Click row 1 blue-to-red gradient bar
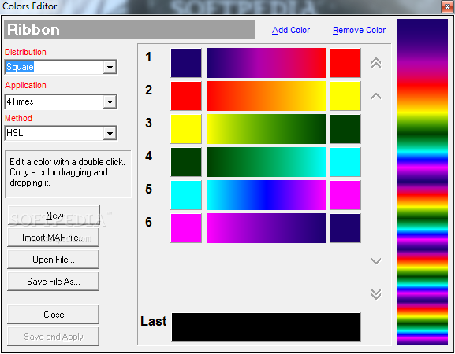 pos(267,63)
